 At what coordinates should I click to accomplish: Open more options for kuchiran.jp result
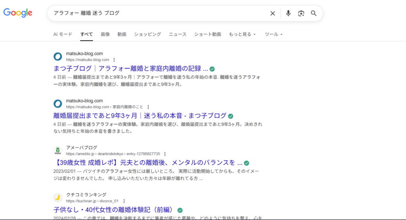point(124,201)
